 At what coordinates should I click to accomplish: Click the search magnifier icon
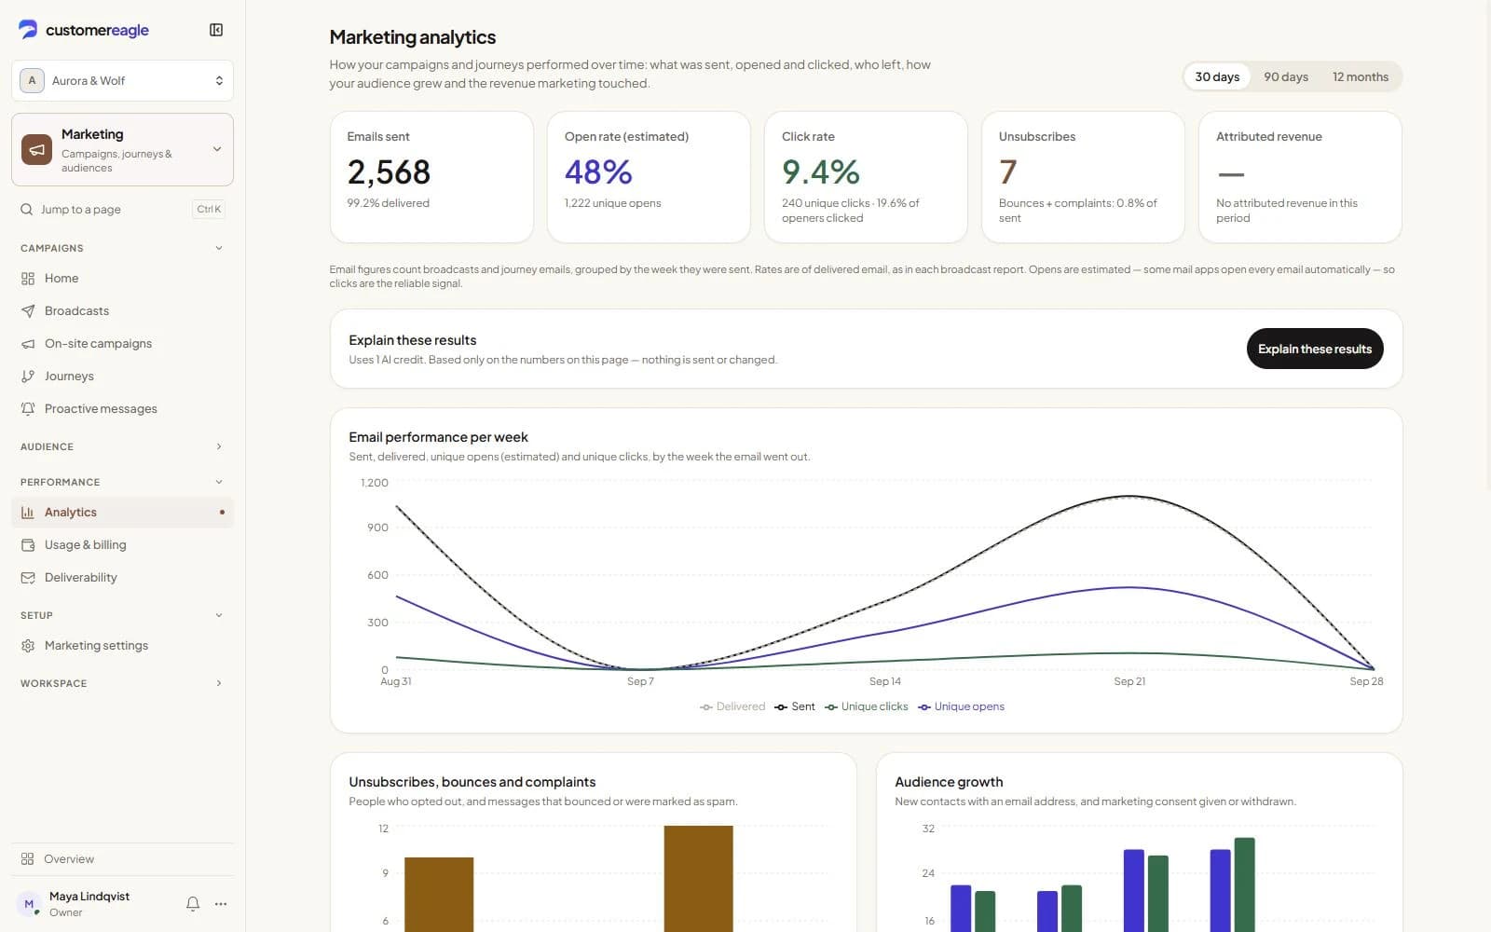pyautogui.click(x=27, y=210)
